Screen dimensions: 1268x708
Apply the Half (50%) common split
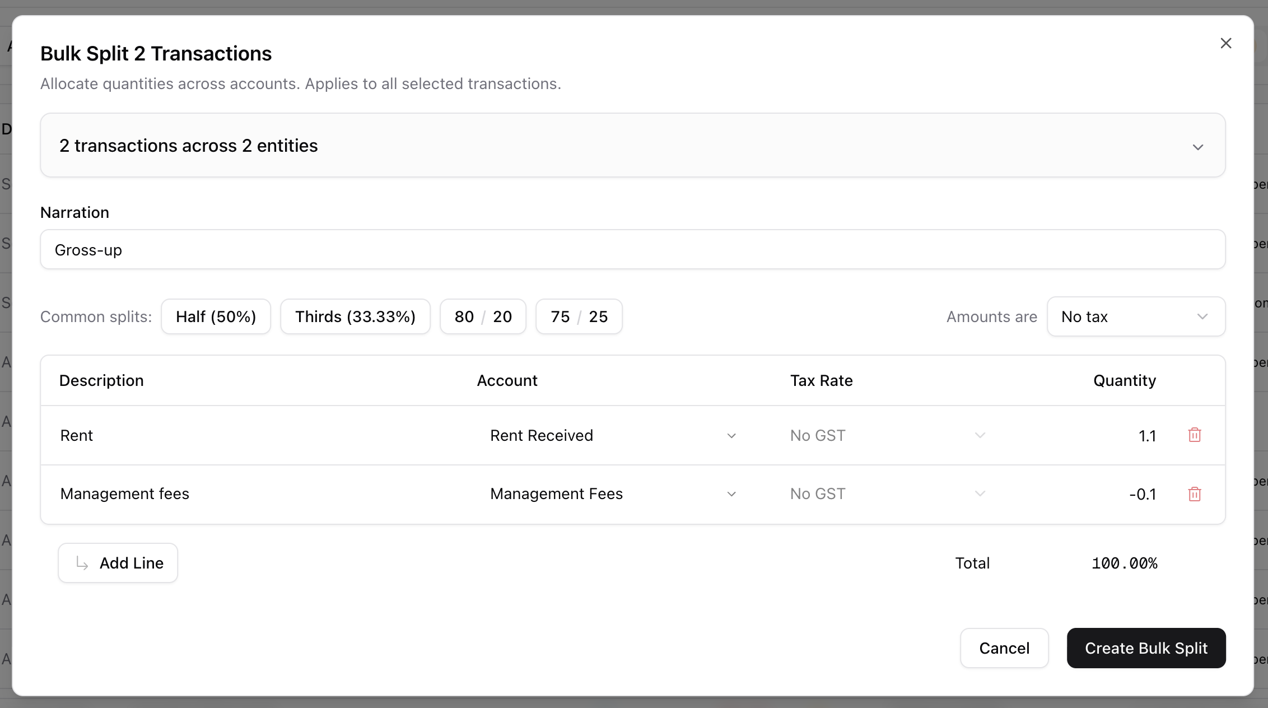pos(216,316)
